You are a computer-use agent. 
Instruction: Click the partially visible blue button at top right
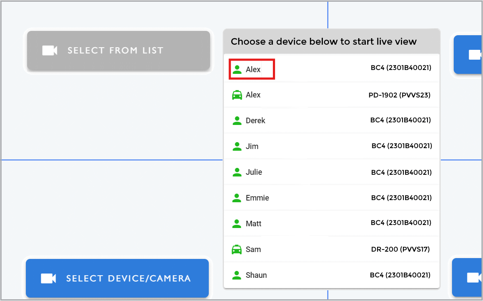click(x=468, y=55)
